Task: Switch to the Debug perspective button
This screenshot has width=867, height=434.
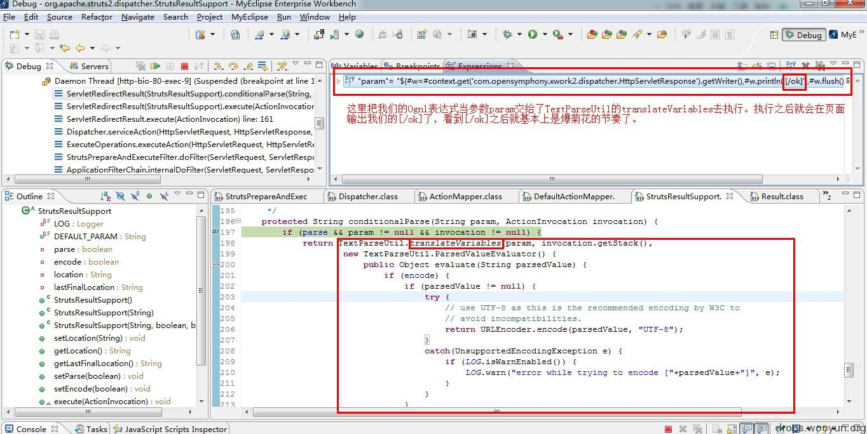Action: [x=803, y=35]
